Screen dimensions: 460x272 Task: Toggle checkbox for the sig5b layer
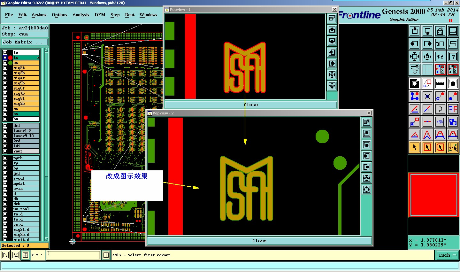pos(5,83)
